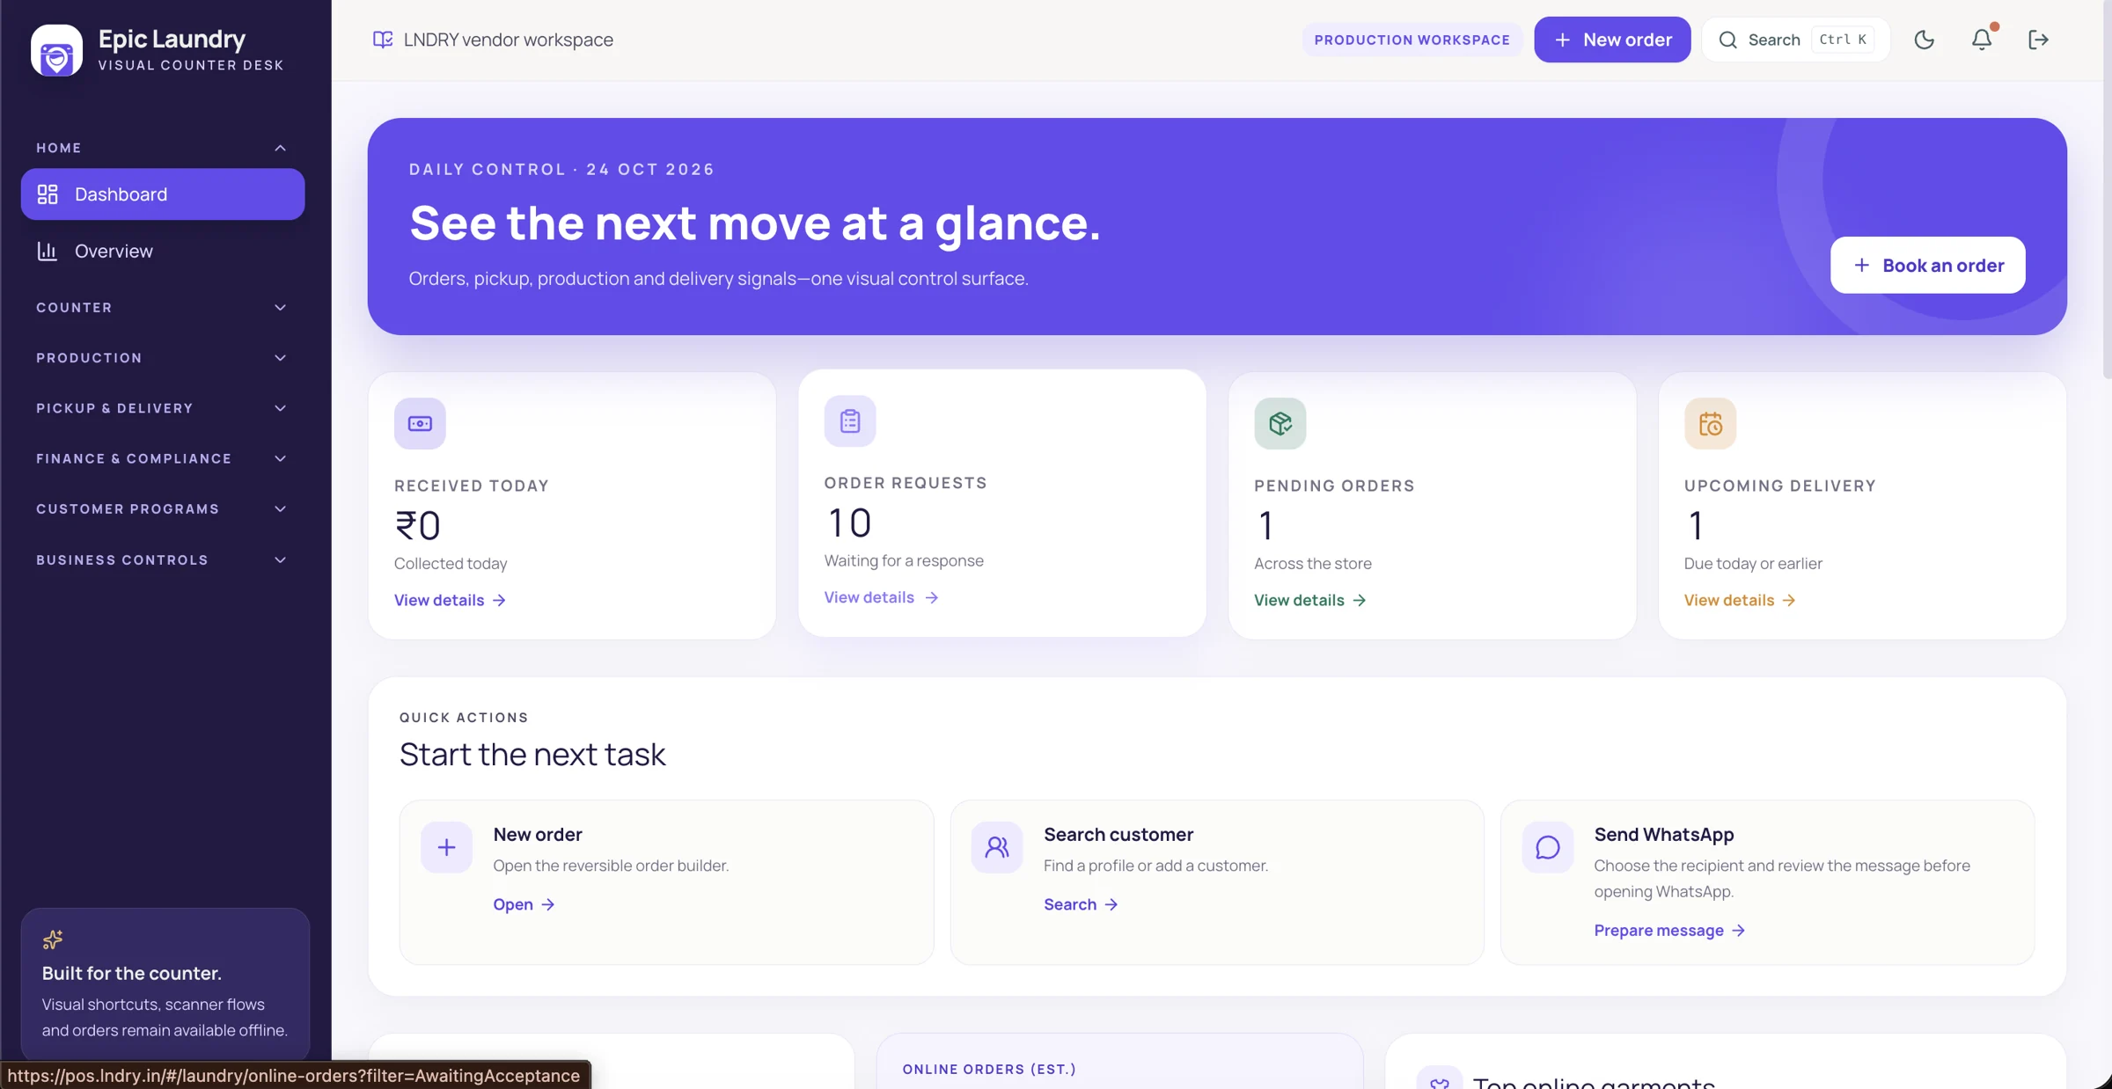This screenshot has width=2112, height=1089.
Task: Click the workspace book icon beside LNDRY
Action: (x=383, y=40)
